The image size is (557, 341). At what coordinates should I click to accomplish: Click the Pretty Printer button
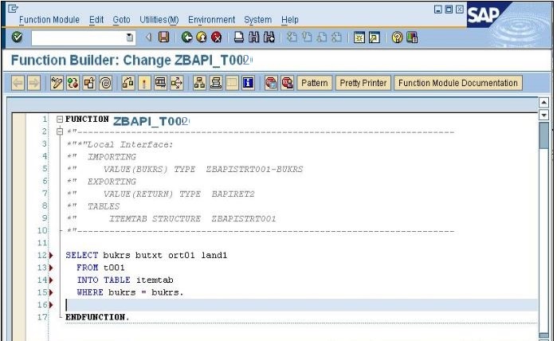(363, 83)
